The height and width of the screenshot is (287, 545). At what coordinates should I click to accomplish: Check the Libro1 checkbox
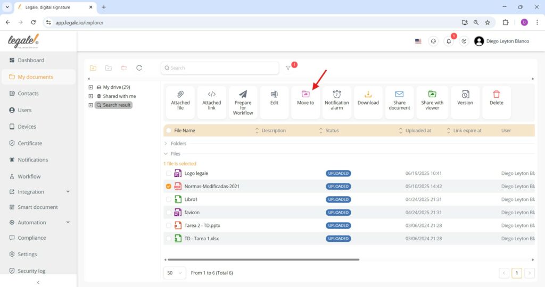169,199
